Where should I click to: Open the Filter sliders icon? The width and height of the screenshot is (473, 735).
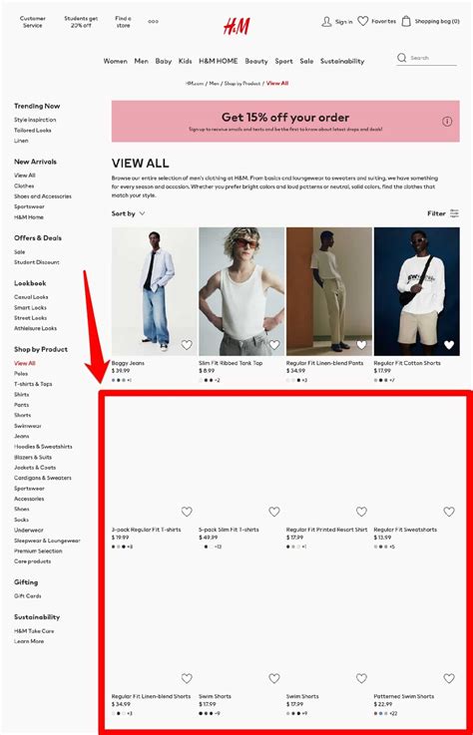pos(454,213)
